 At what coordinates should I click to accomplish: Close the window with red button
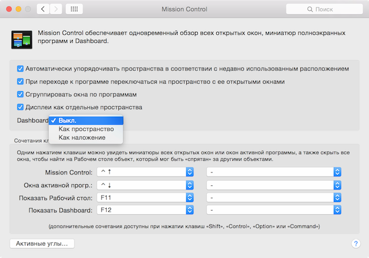click(x=9, y=9)
